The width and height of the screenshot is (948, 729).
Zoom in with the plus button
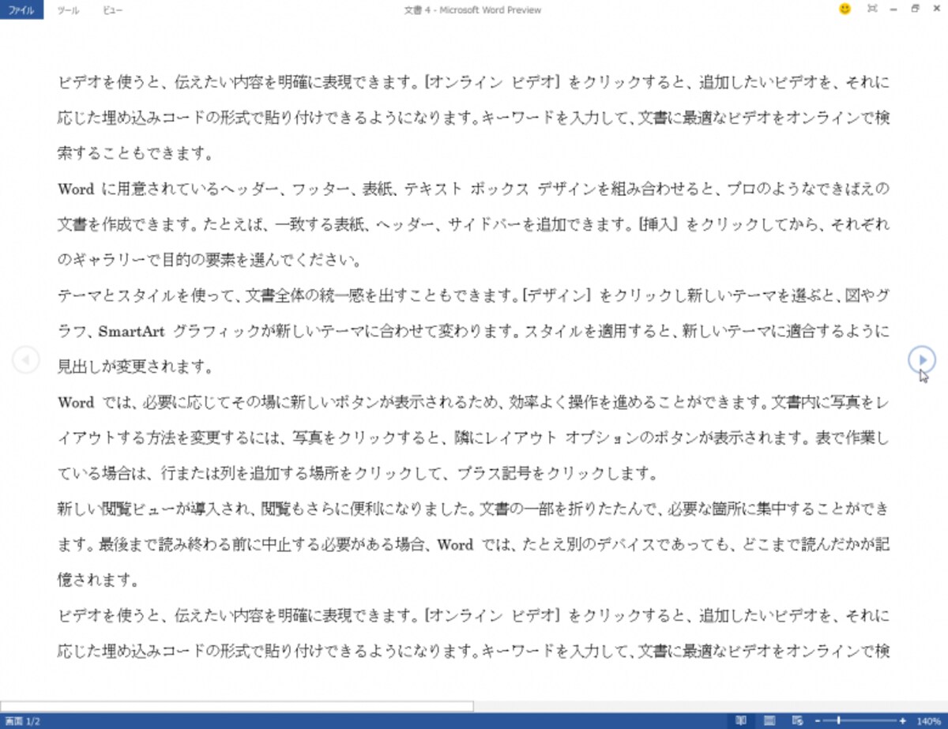tap(902, 720)
